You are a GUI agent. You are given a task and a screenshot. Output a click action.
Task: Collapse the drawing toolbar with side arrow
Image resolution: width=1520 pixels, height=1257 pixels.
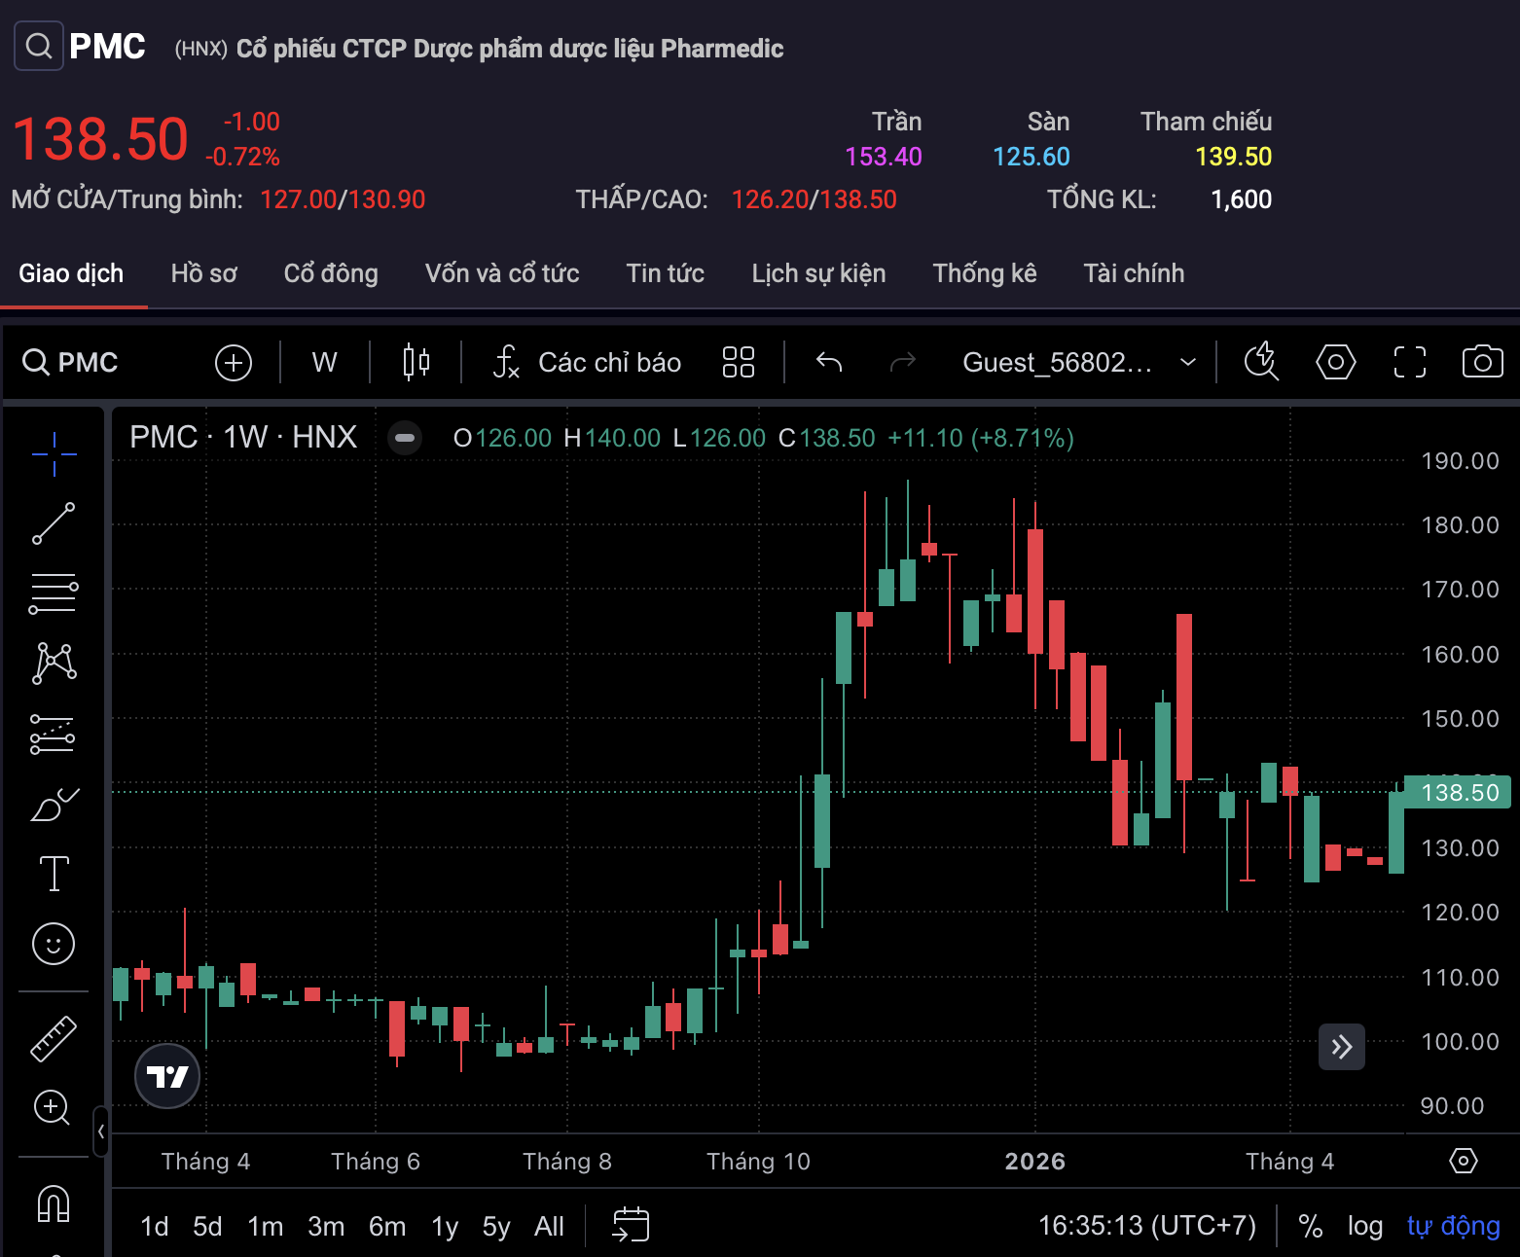pos(101,1131)
